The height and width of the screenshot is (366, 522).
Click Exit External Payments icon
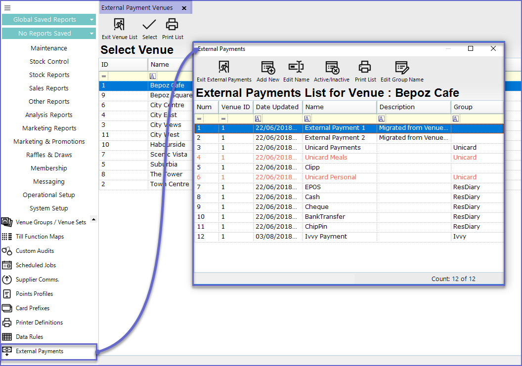[224, 67]
